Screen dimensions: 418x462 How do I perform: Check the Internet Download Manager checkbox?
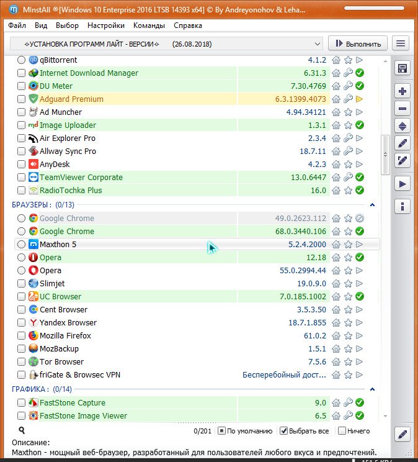click(21, 73)
